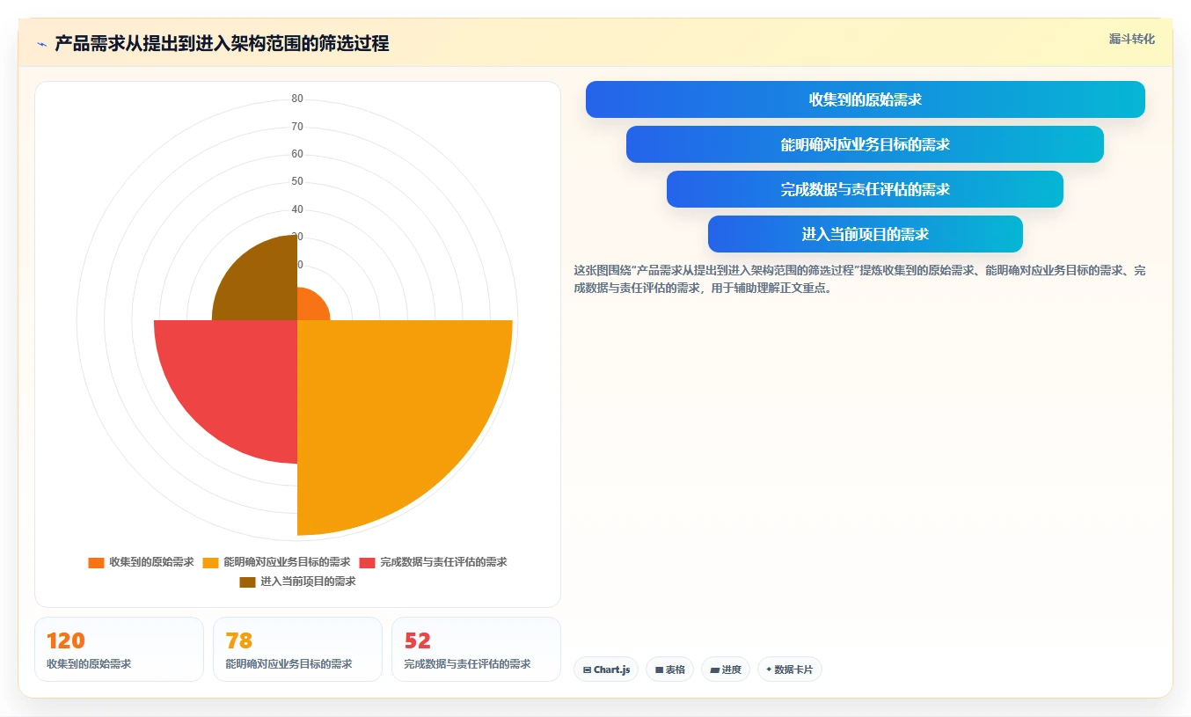Toggle the 进入当前项目的需求 legend swatch
1191x717 pixels.
point(247,582)
